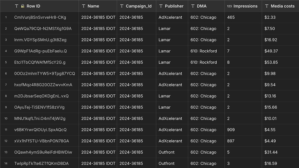299x168 pixels.
Task: Click the Outfront publisher cell in row 13
Action: point(166,152)
